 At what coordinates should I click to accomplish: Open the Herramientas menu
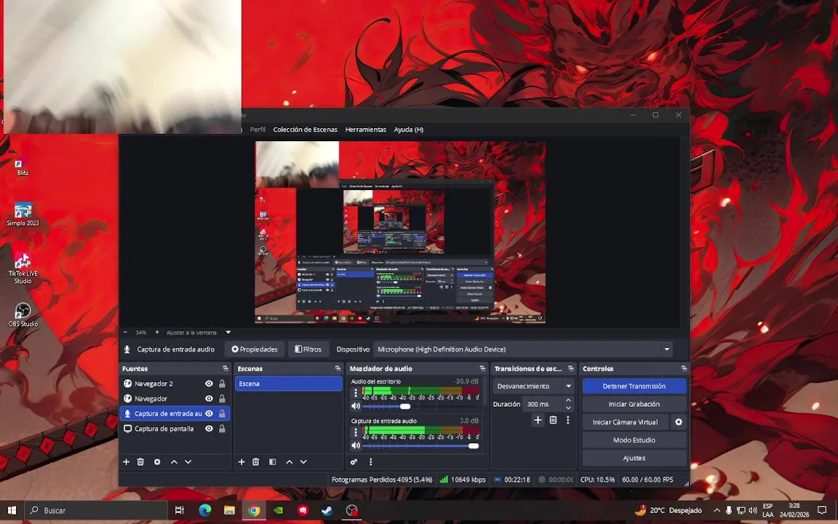[x=366, y=130]
